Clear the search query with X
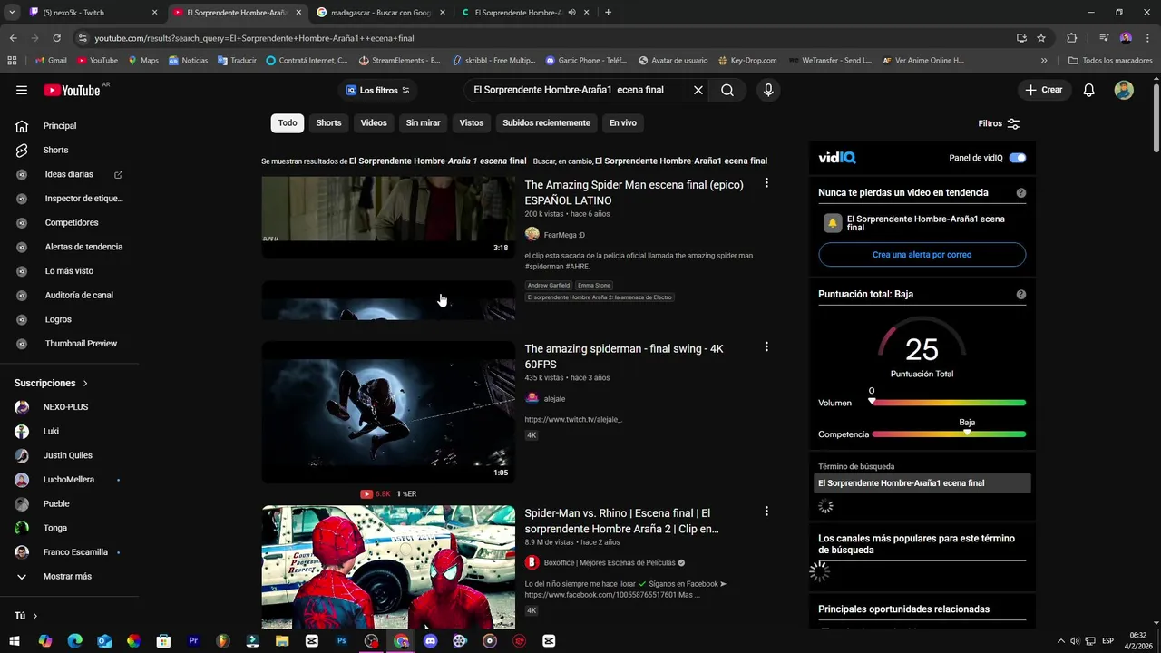 tap(698, 90)
